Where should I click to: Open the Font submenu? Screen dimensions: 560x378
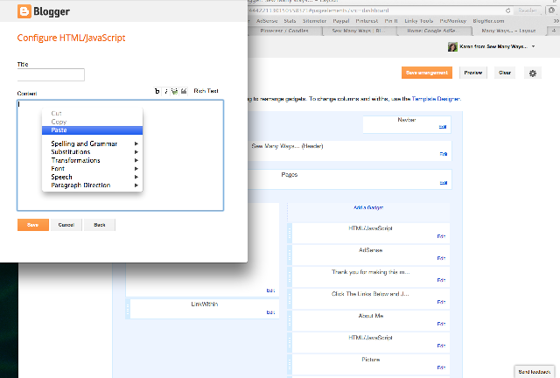coord(92,169)
